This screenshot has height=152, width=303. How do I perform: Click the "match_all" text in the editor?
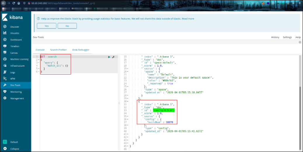click(55, 66)
